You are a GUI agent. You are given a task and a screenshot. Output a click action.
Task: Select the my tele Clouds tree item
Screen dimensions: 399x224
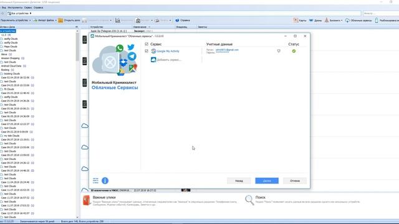(x=12, y=136)
